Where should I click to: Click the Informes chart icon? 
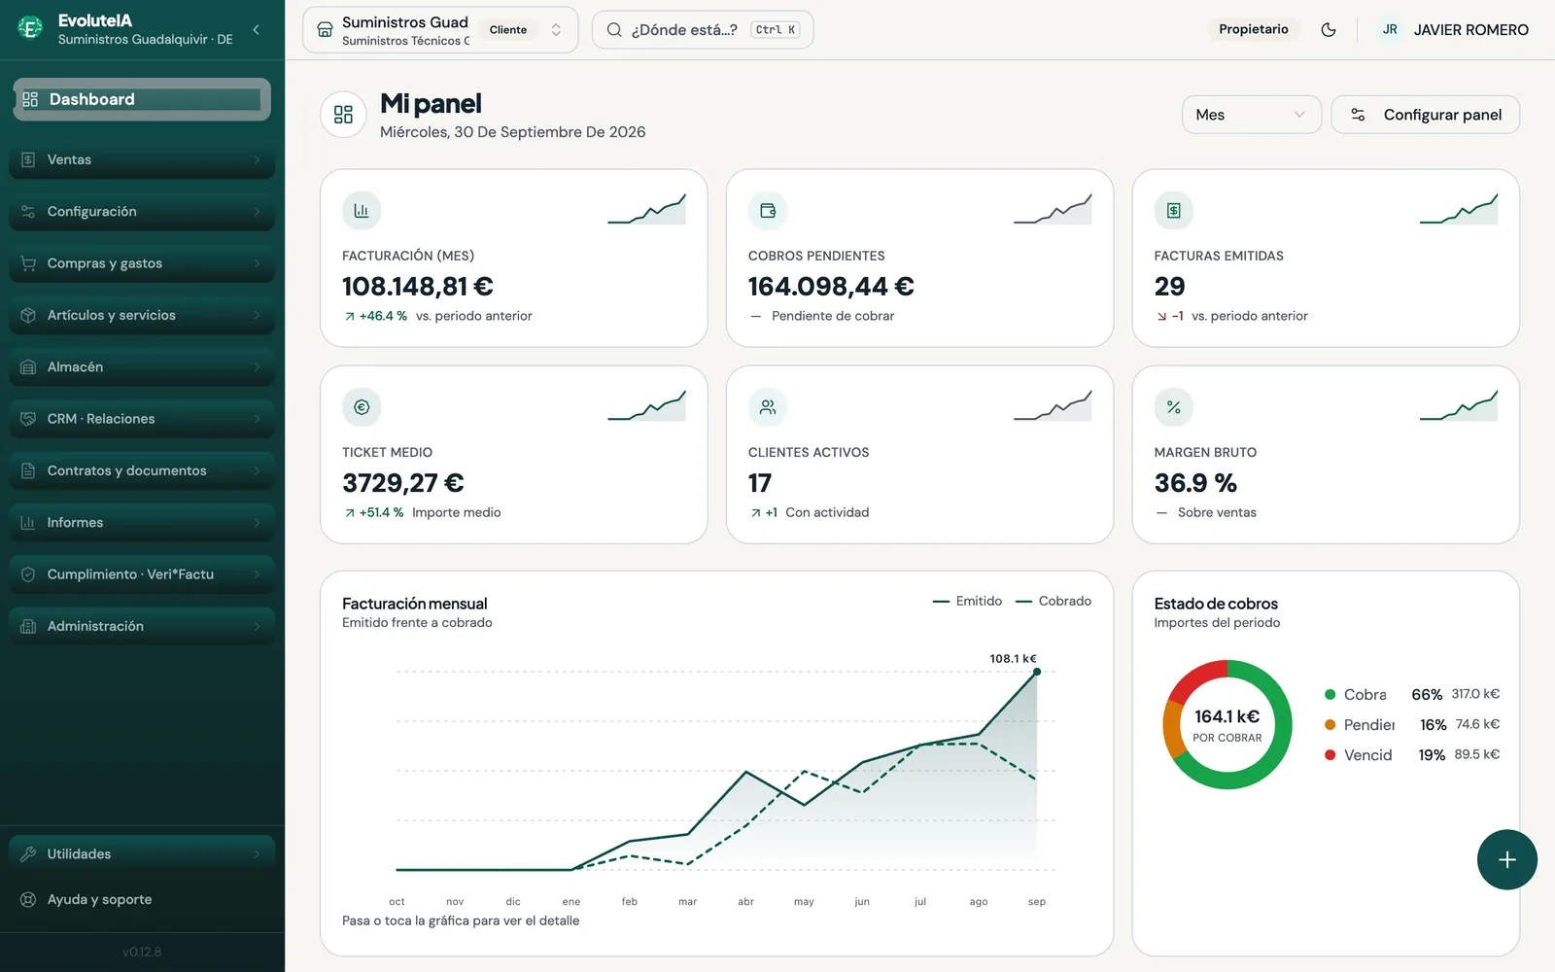pos(28,523)
